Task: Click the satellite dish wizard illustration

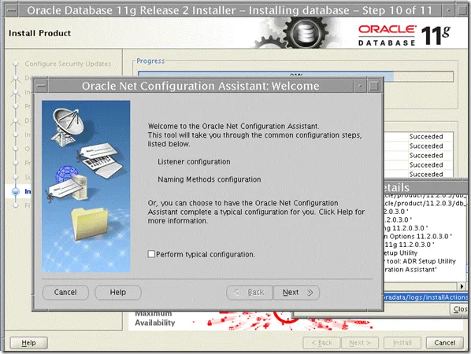Action: click(x=67, y=127)
